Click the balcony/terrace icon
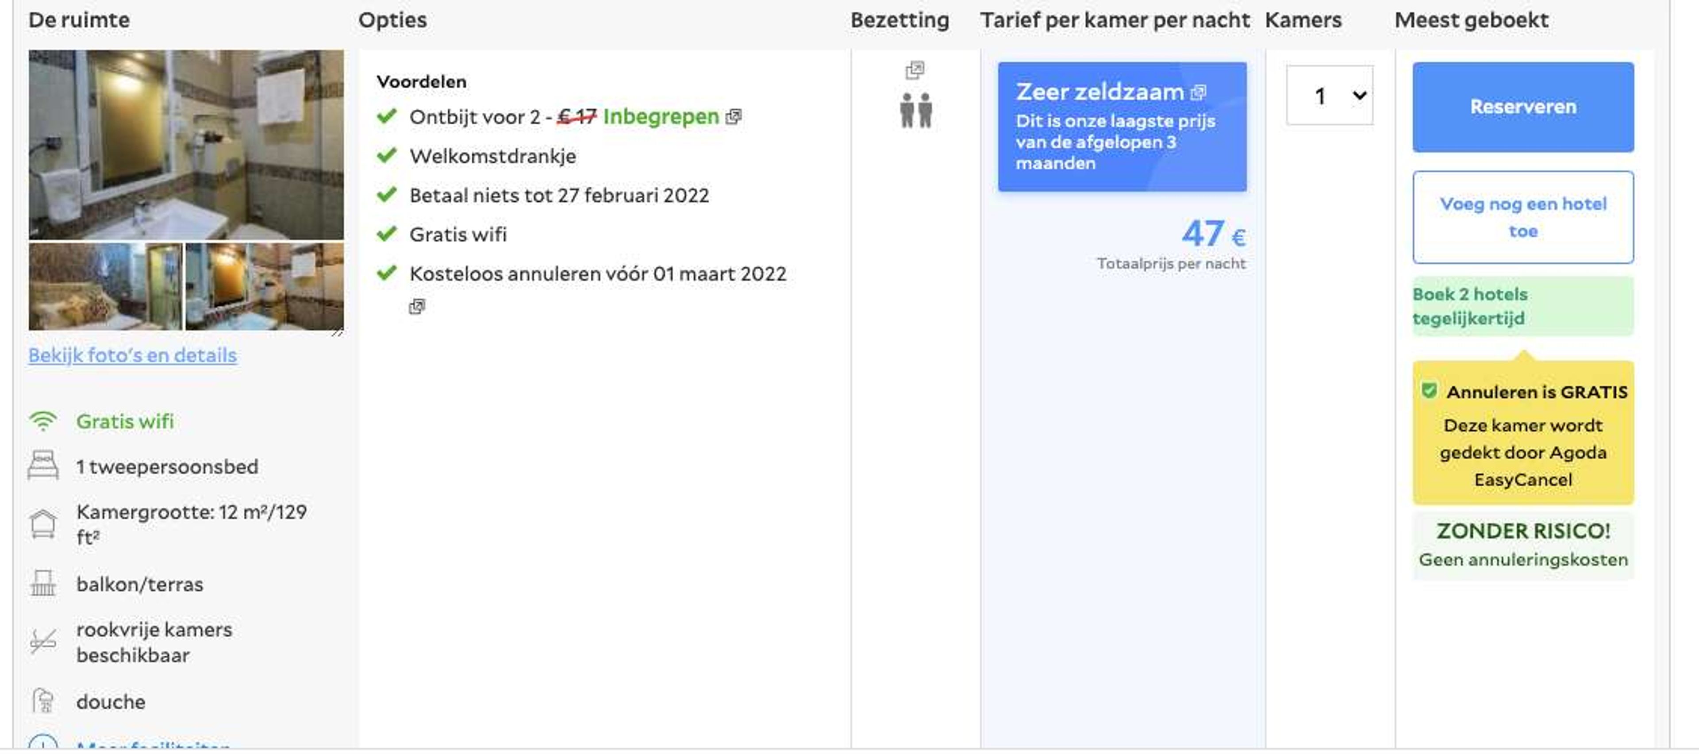1699x754 pixels. tap(43, 584)
